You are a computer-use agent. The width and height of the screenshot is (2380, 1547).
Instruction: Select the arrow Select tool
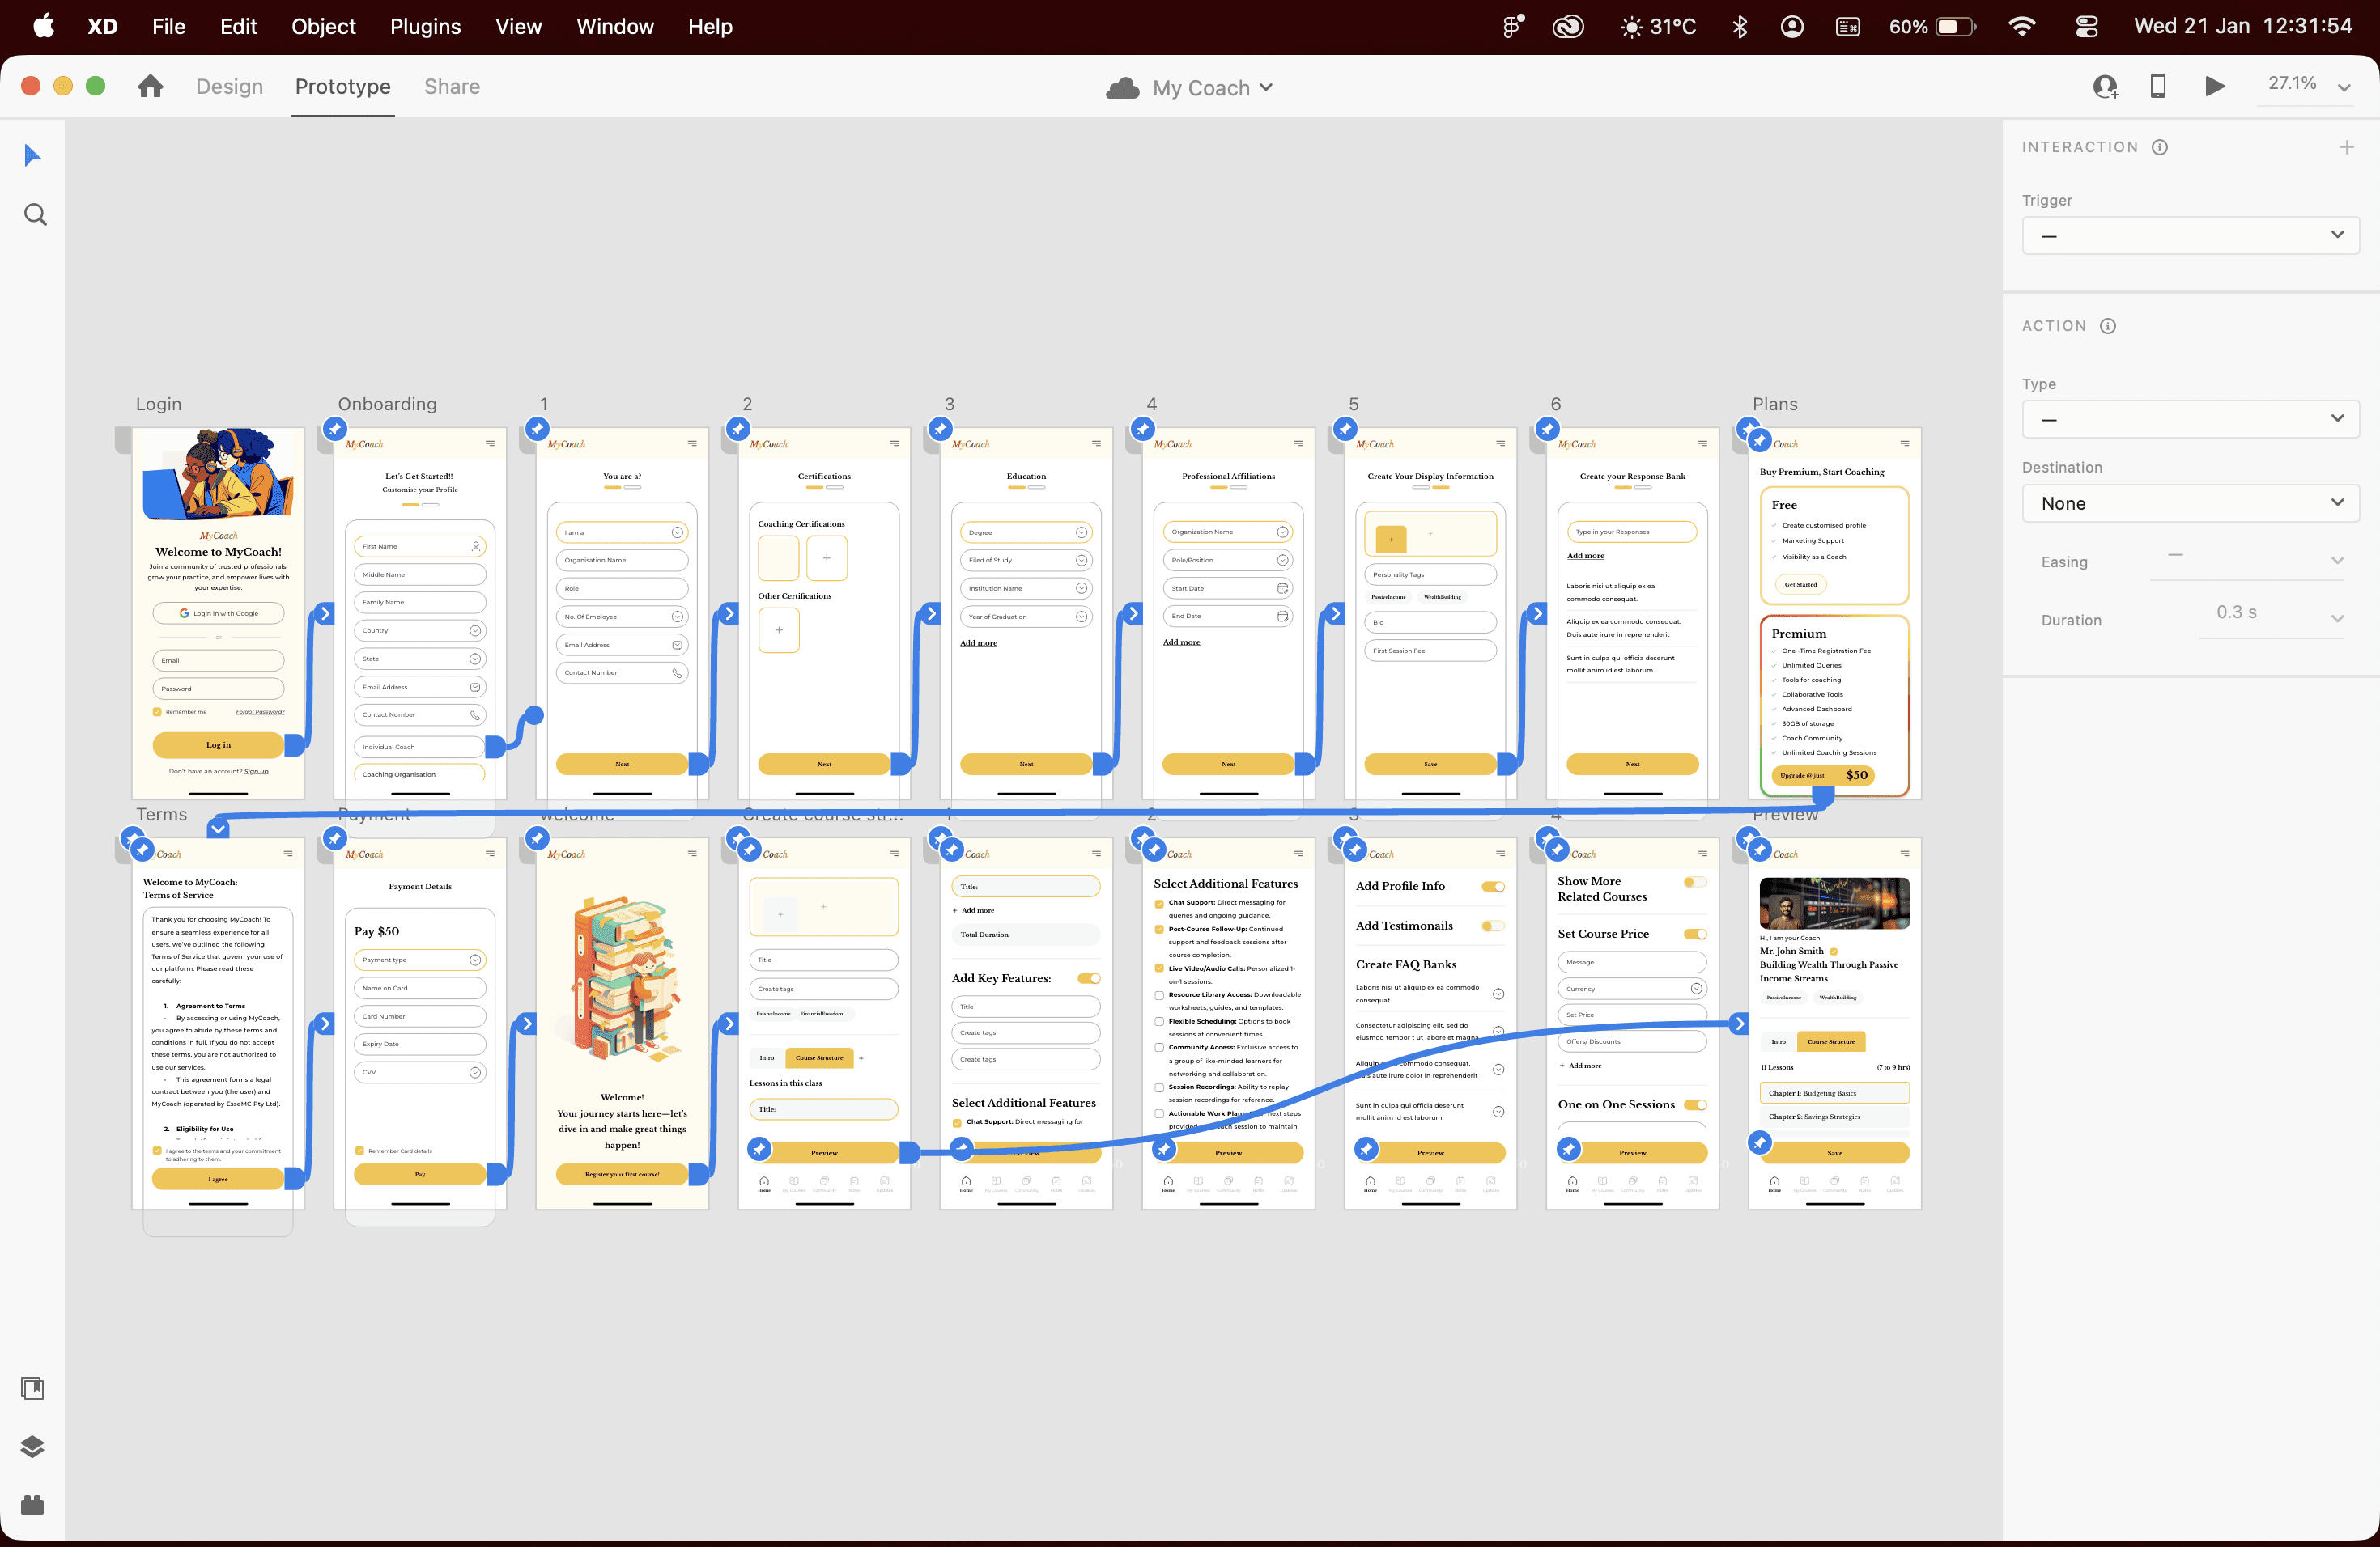(33, 155)
